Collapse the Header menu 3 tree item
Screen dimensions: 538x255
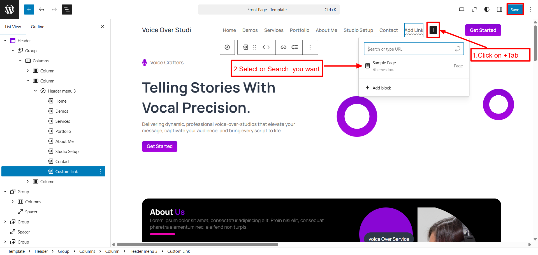[36, 91]
